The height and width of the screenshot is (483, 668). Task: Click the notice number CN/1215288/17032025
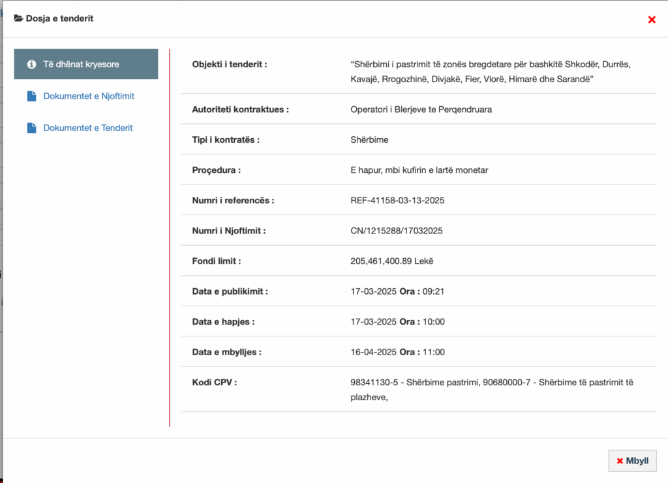point(396,231)
